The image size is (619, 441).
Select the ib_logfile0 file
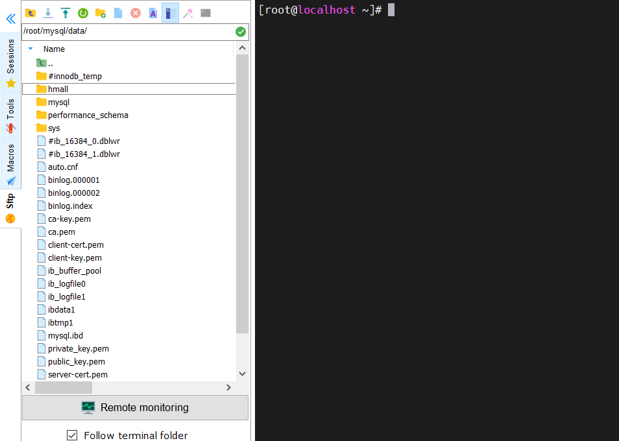(61, 283)
